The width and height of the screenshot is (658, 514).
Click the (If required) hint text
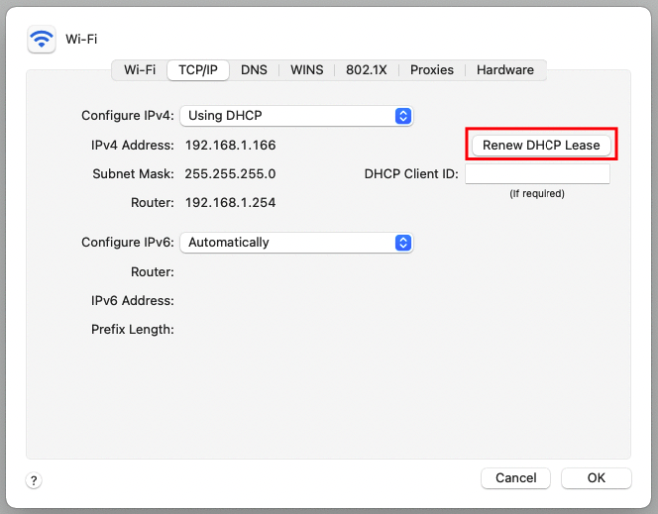(x=537, y=194)
